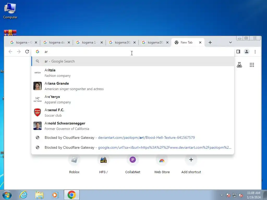Screen dimensions: 267x200
Task: Close the New Tab tab
Action: pyautogui.click(x=200, y=42)
